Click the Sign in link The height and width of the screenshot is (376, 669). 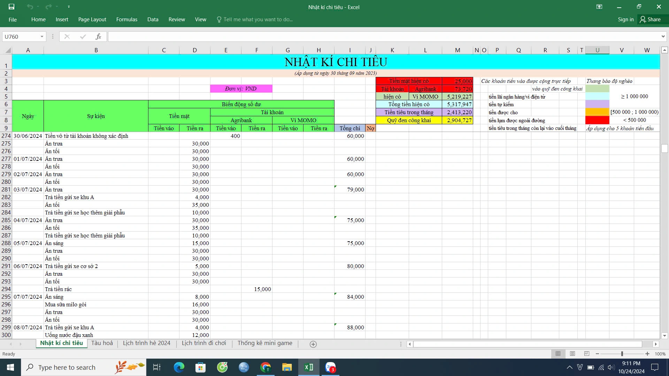[625, 19]
